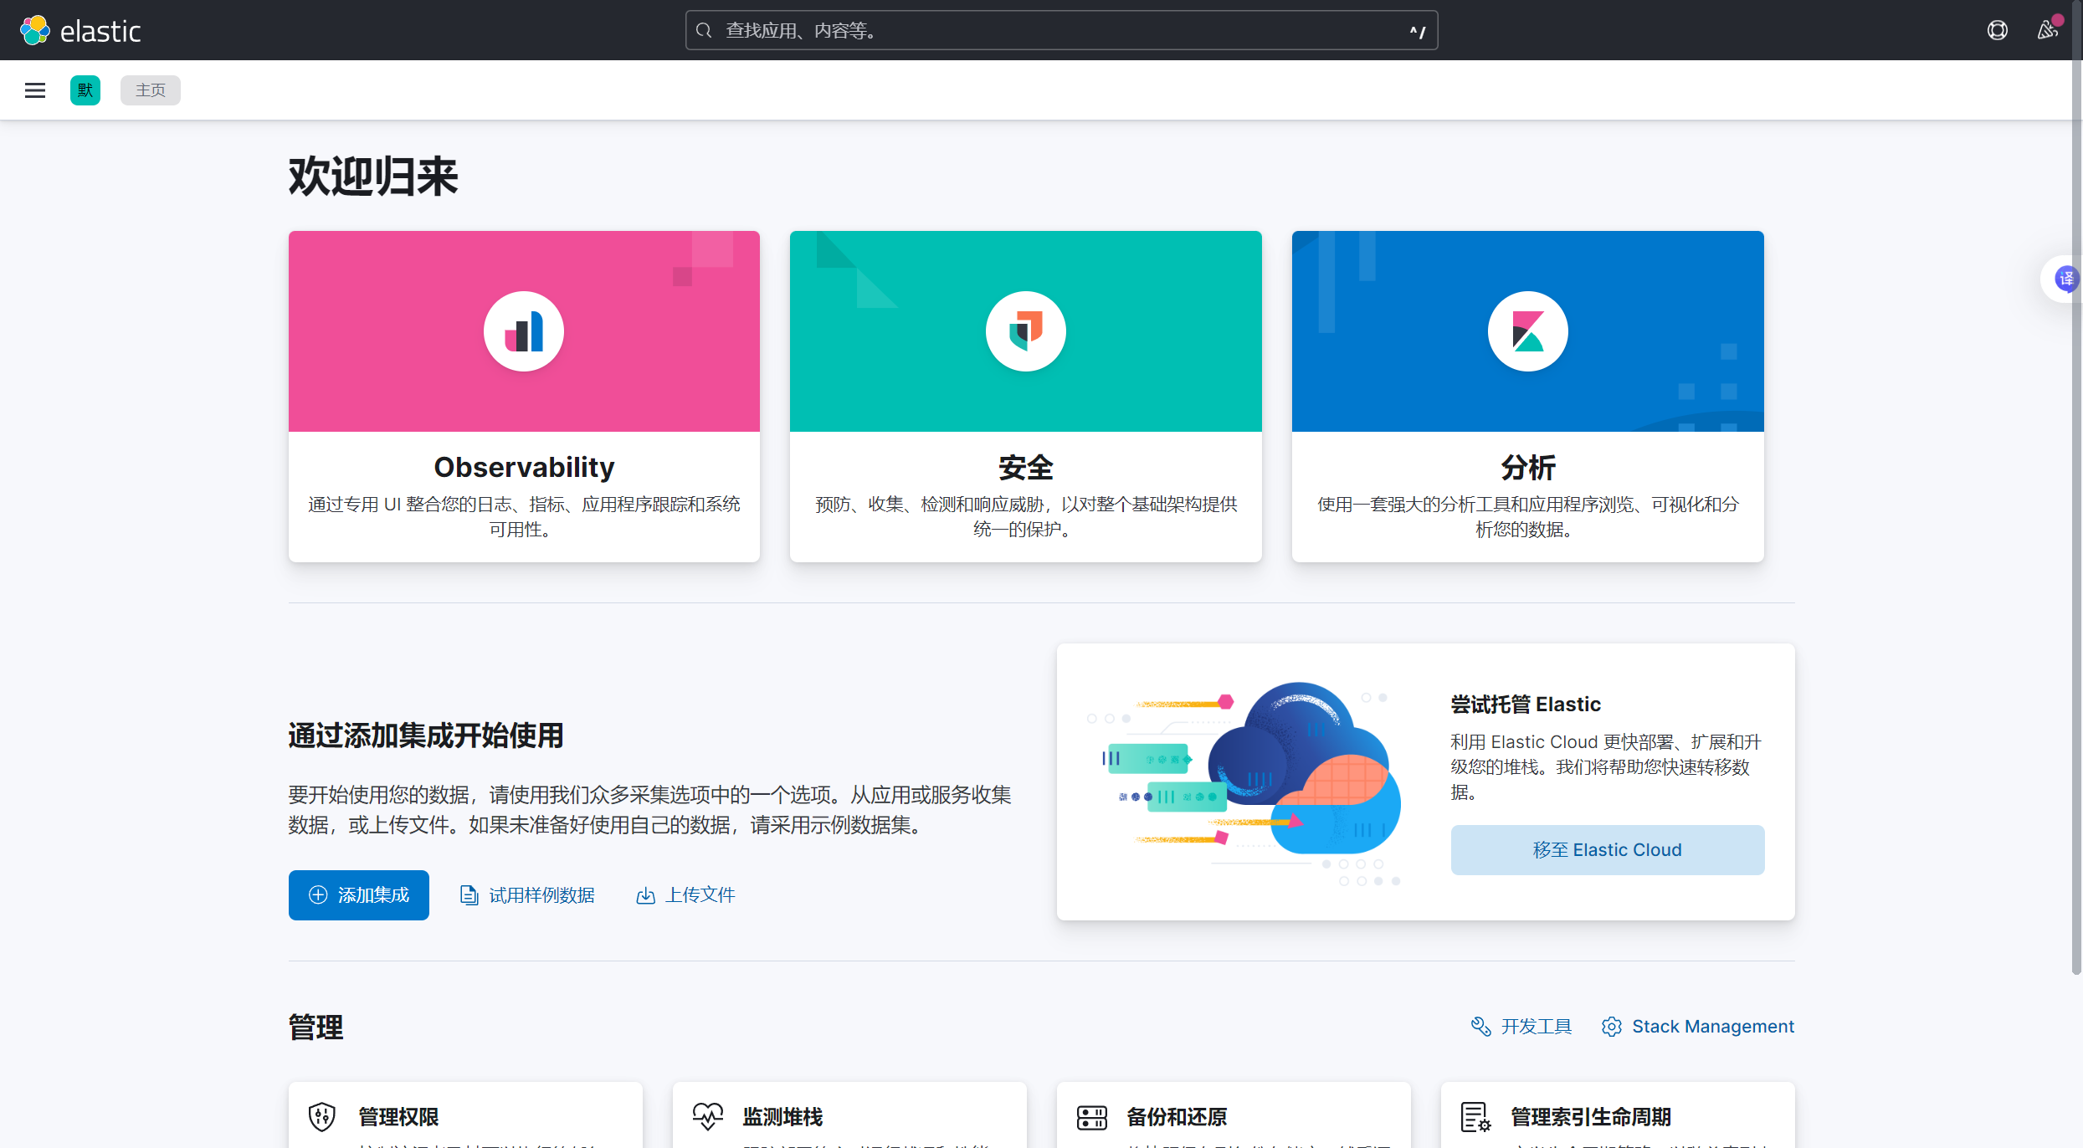Open the newsfeed notifications icon

click(2047, 31)
